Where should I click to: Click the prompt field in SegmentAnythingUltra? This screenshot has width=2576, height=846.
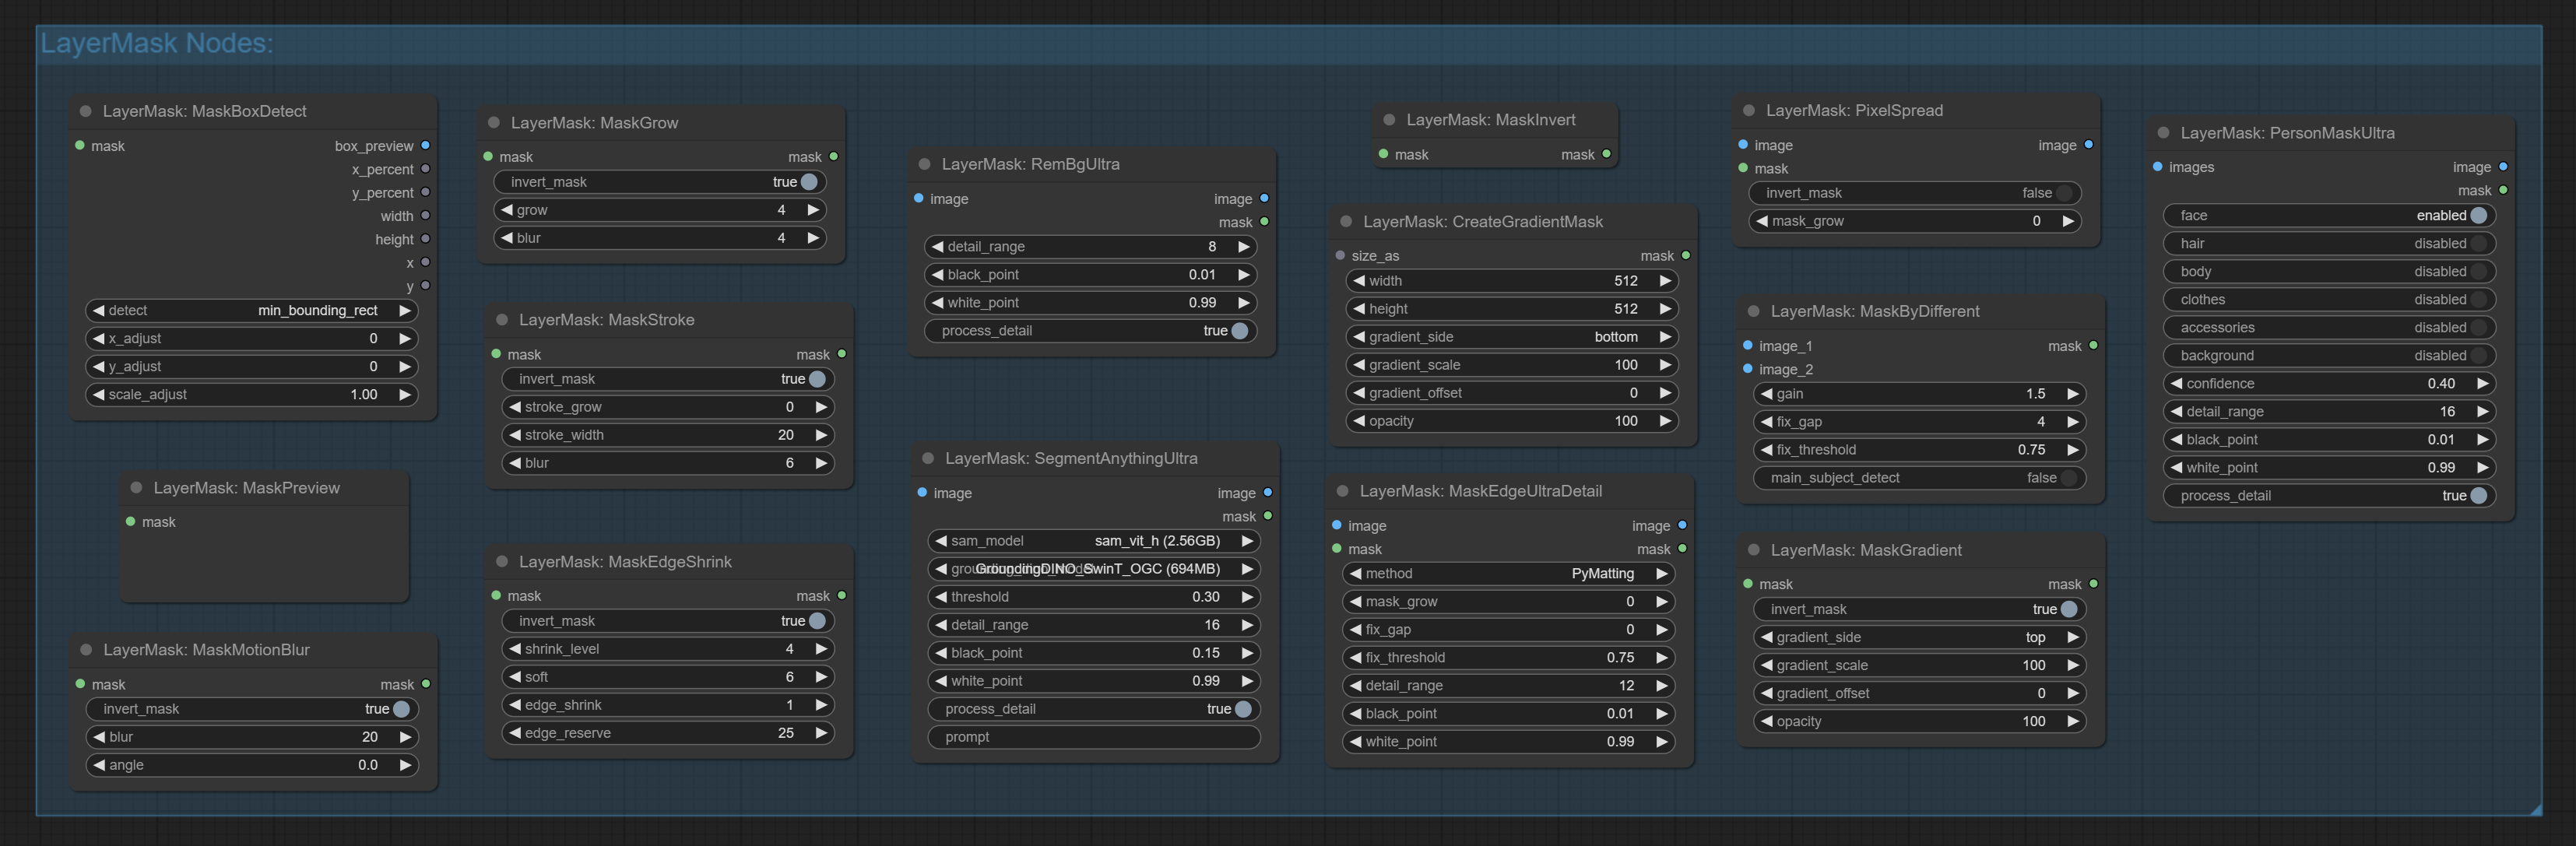tap(1094, 737)
